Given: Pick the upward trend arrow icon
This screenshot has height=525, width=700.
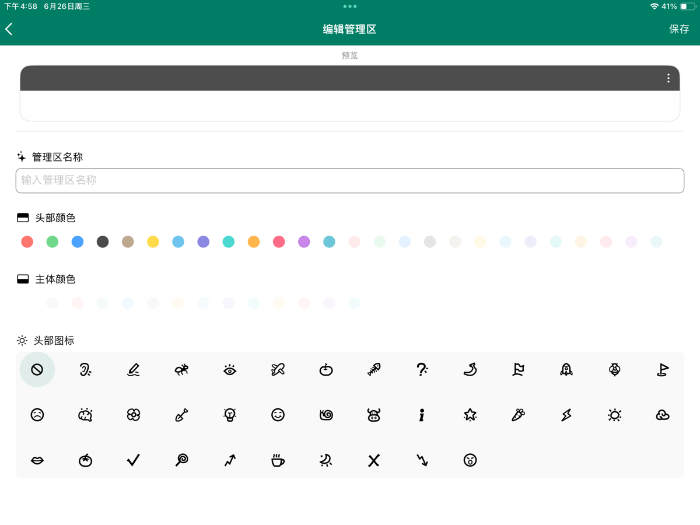Looking at the screenshot, I should [x=230, y=460].
